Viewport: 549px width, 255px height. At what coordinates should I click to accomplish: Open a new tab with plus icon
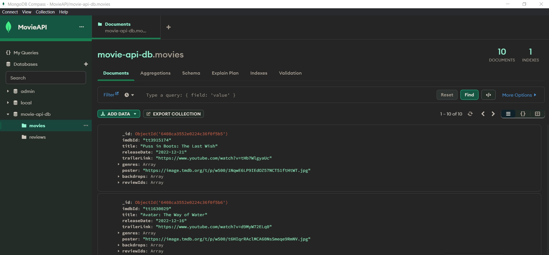(169, 27)
